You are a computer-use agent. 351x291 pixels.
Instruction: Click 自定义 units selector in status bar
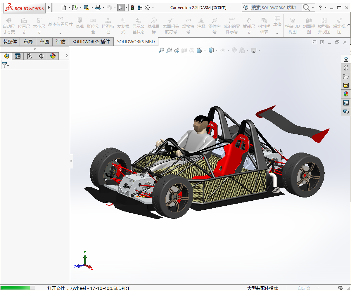point(304,288)
